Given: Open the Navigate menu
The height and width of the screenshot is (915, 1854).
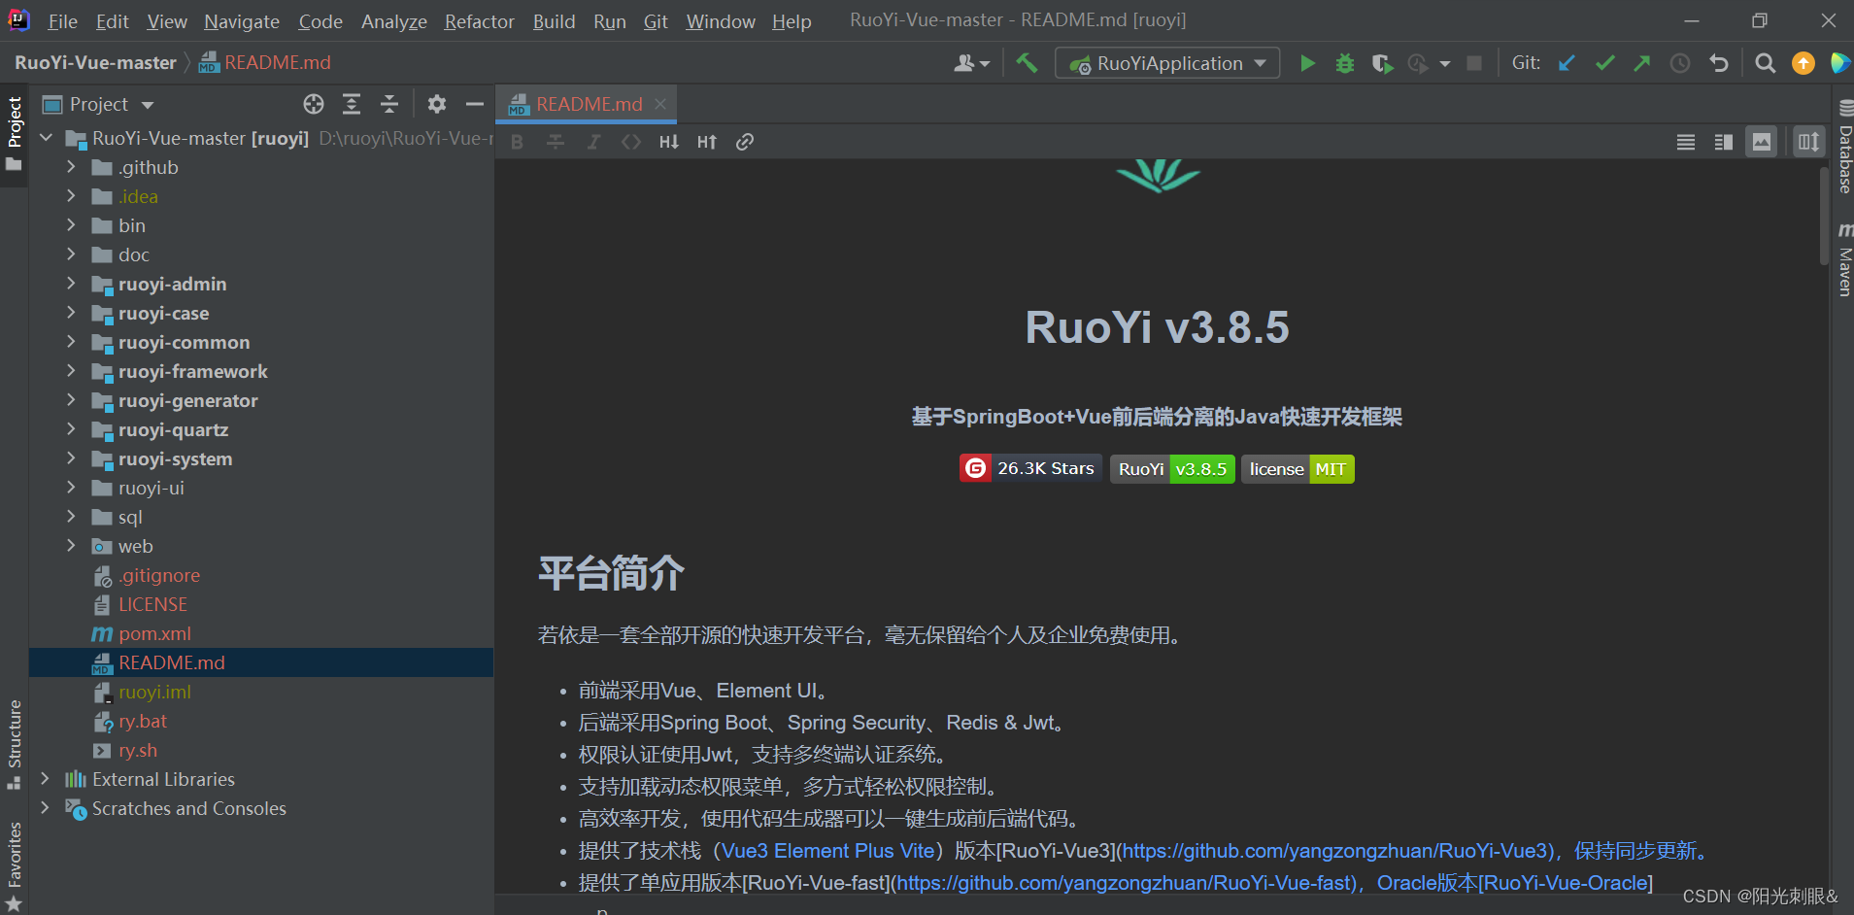Looking at the screenshot, I should pos(241,20).
